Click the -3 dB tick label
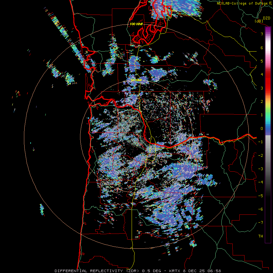Image resolution: width=273 pixels, height=273 pixels. [x=261, y=169]
